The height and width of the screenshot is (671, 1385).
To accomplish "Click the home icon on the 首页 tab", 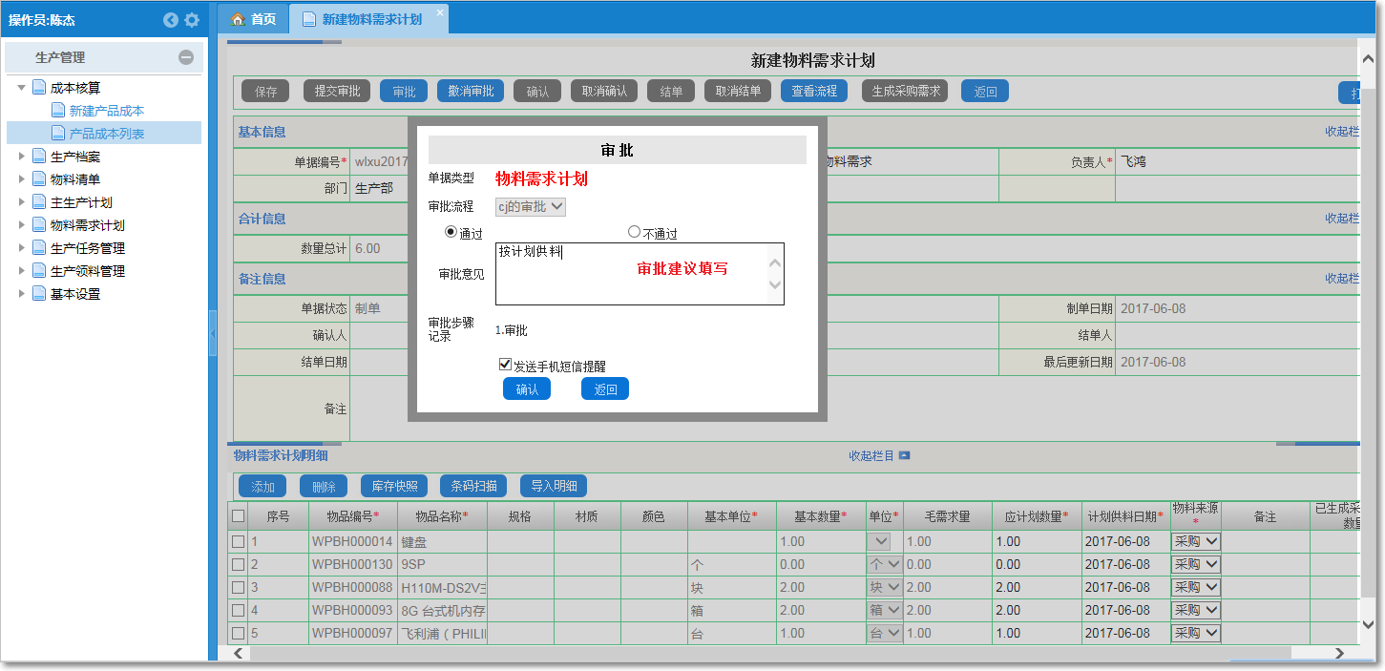I will (x=239, y=18).
